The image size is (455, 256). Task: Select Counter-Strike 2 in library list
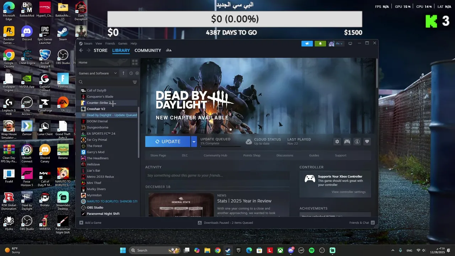[107, 103]
